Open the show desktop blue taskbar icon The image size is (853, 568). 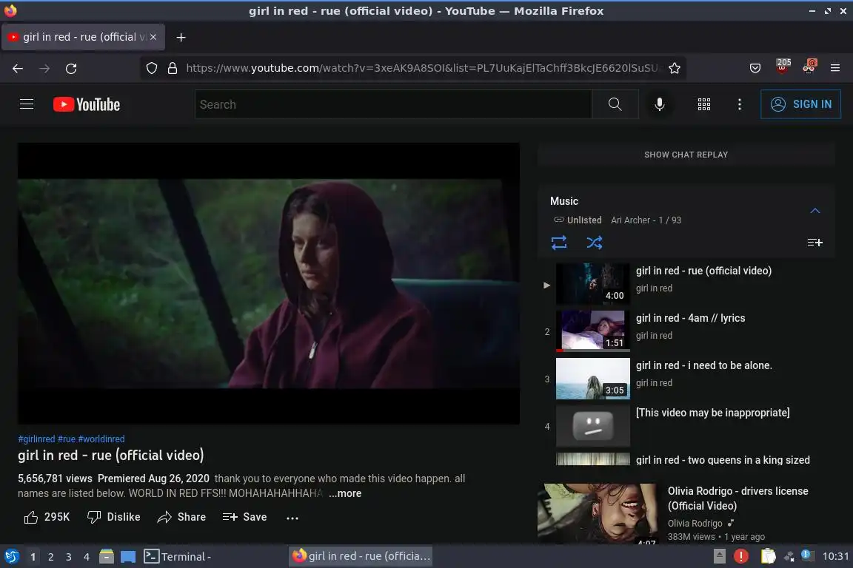click(x=128, y=557)
